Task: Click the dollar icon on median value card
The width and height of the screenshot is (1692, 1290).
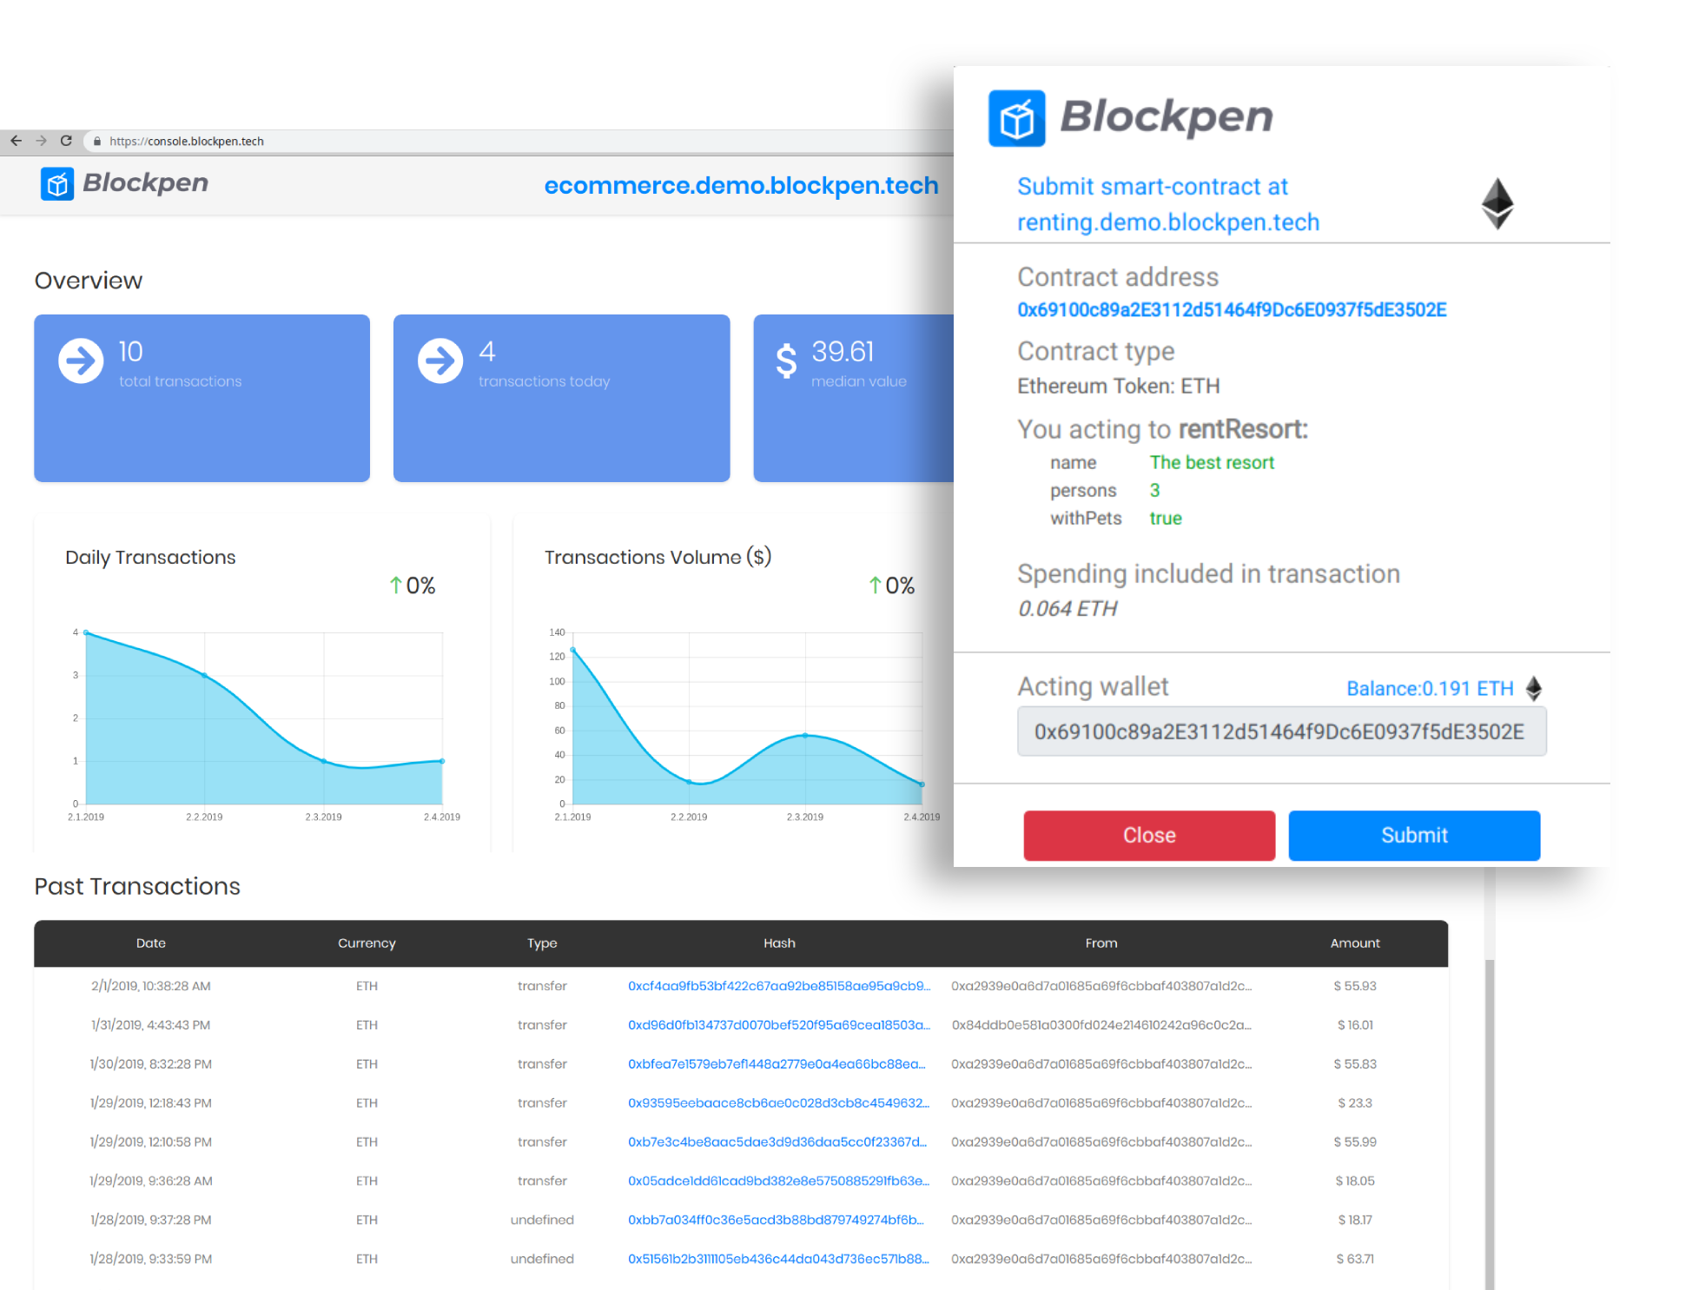Action: tap(786, 361)
